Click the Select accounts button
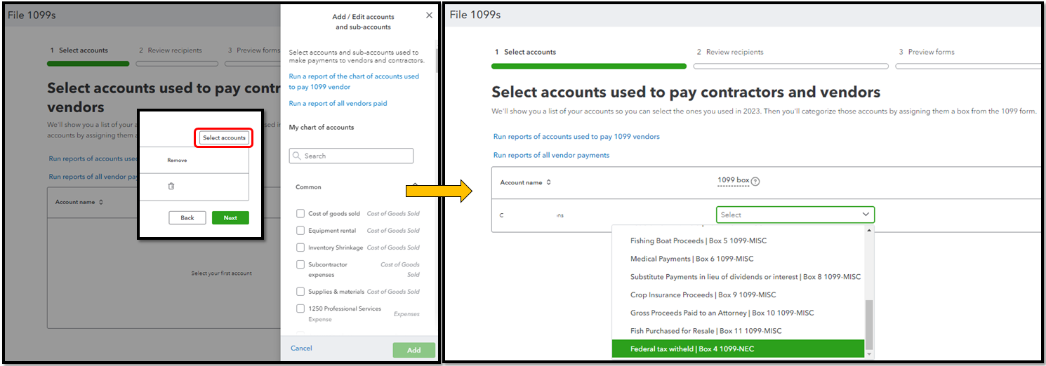 click(x=224, y=138)
